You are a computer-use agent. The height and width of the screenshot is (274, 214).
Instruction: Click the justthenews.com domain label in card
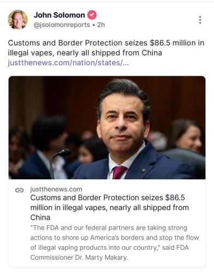tap(56, 189)
